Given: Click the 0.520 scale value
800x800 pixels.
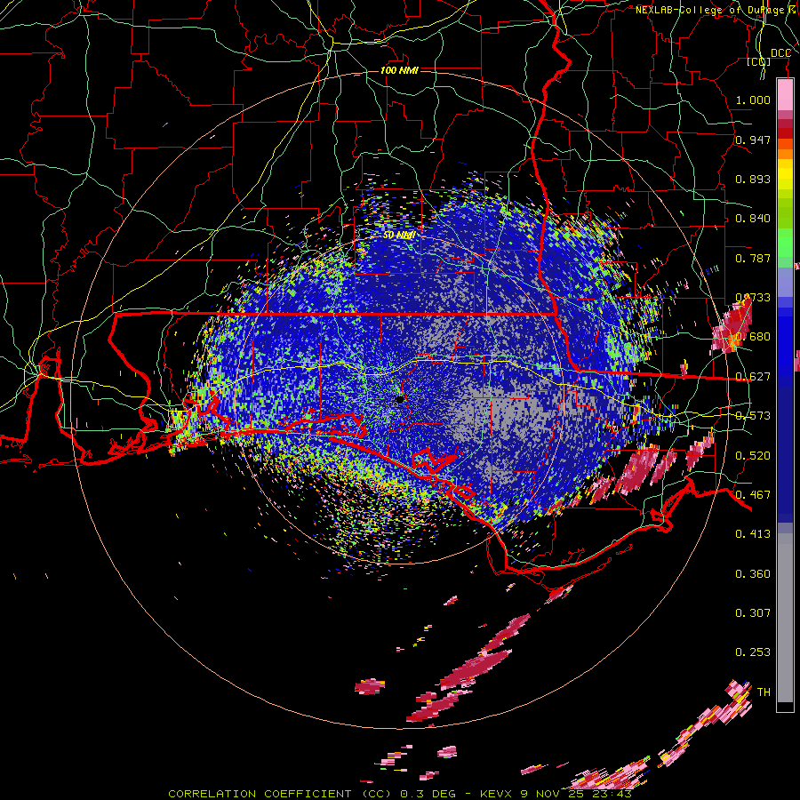Looking at the screenshot, I should (753, 455).
